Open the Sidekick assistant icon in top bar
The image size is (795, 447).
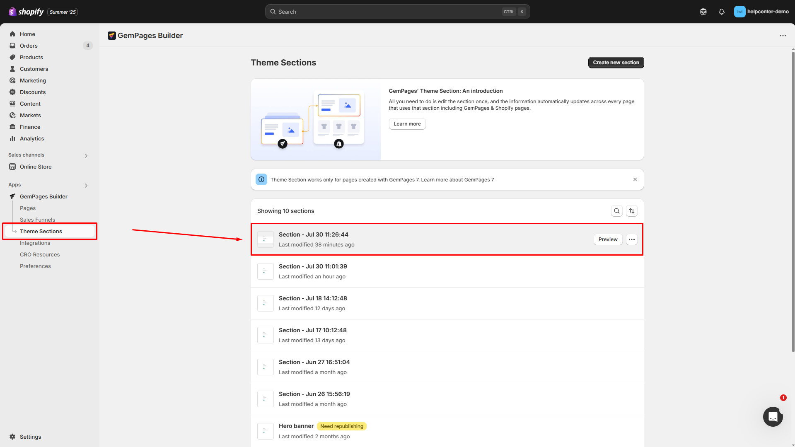click(x=703, y=12)
